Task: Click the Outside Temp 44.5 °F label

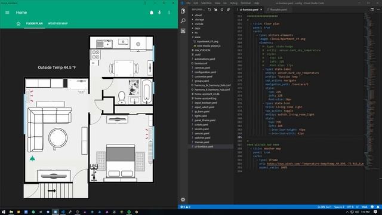Action: pyautogui.click(x=57, y=67)
